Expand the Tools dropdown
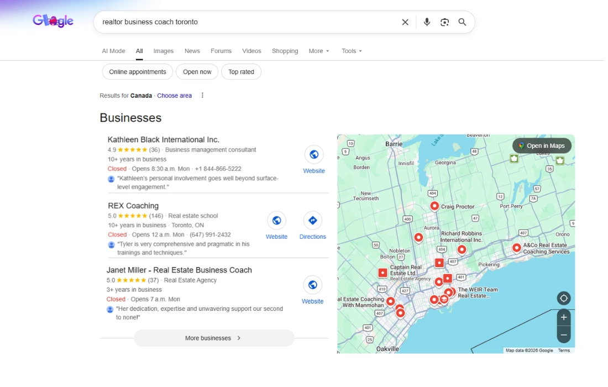 click(352, 51)
